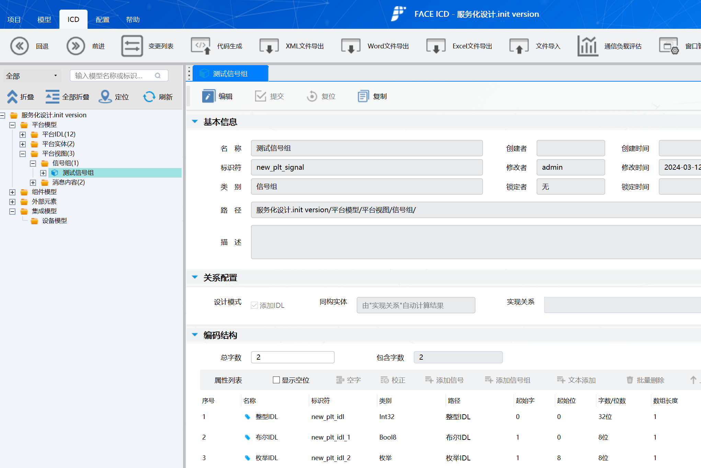
Task: Click the 回退 (undo) toolbar icon
Action: coord(20,46)
